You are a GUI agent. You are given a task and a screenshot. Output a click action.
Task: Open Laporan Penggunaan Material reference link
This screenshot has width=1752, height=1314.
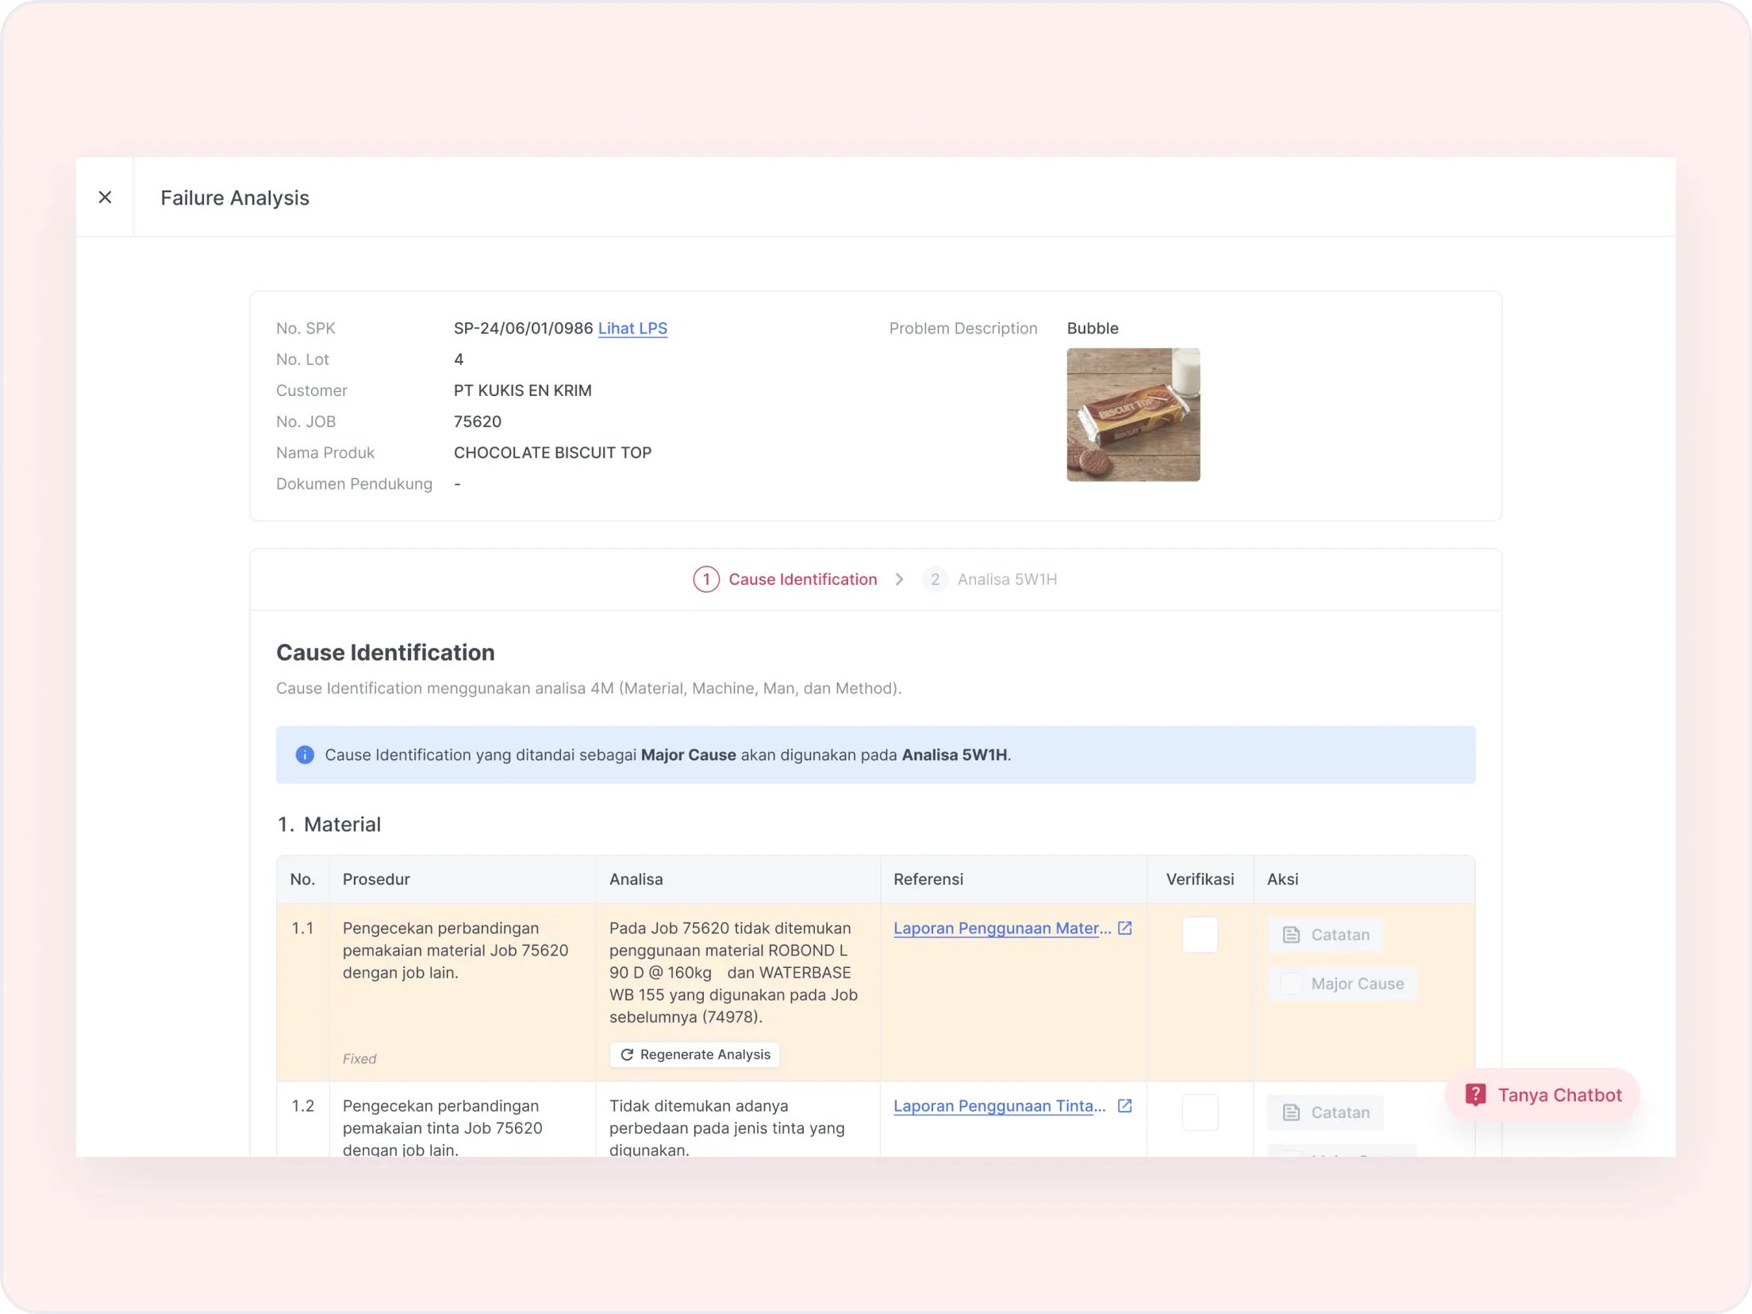pos(1001,928)
